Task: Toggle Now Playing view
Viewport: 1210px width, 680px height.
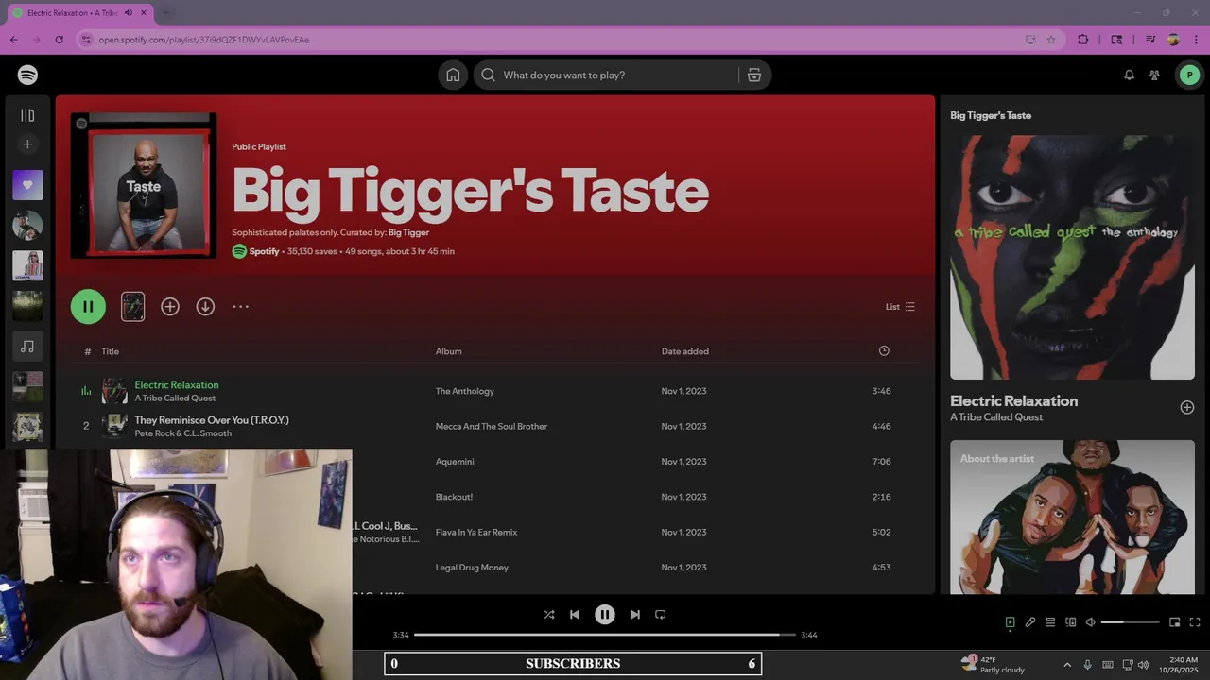Action: point(1010,622)
